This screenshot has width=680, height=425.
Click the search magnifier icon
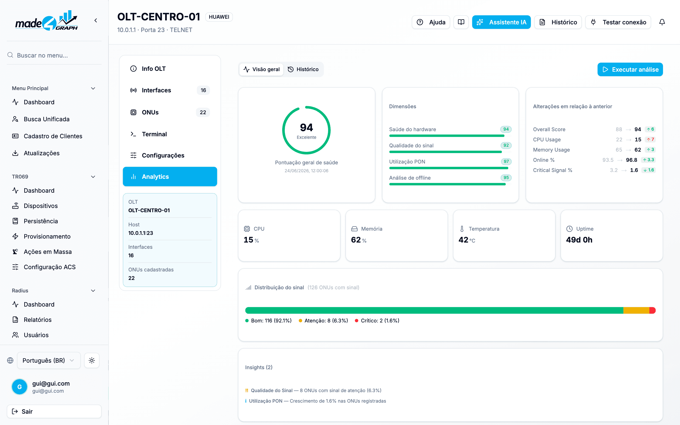(10, 55)
